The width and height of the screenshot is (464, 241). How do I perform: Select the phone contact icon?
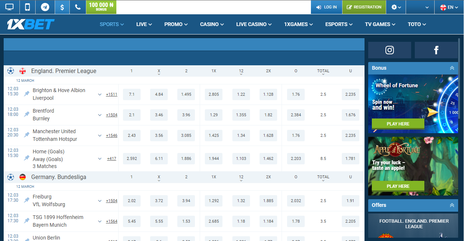[x=77, y=7]
